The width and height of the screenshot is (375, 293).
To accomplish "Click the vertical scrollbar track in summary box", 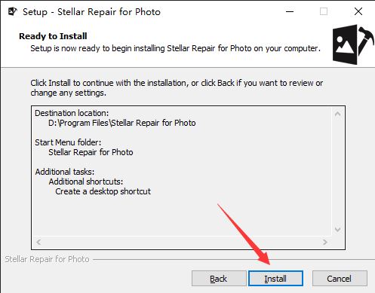I will 338,172.
